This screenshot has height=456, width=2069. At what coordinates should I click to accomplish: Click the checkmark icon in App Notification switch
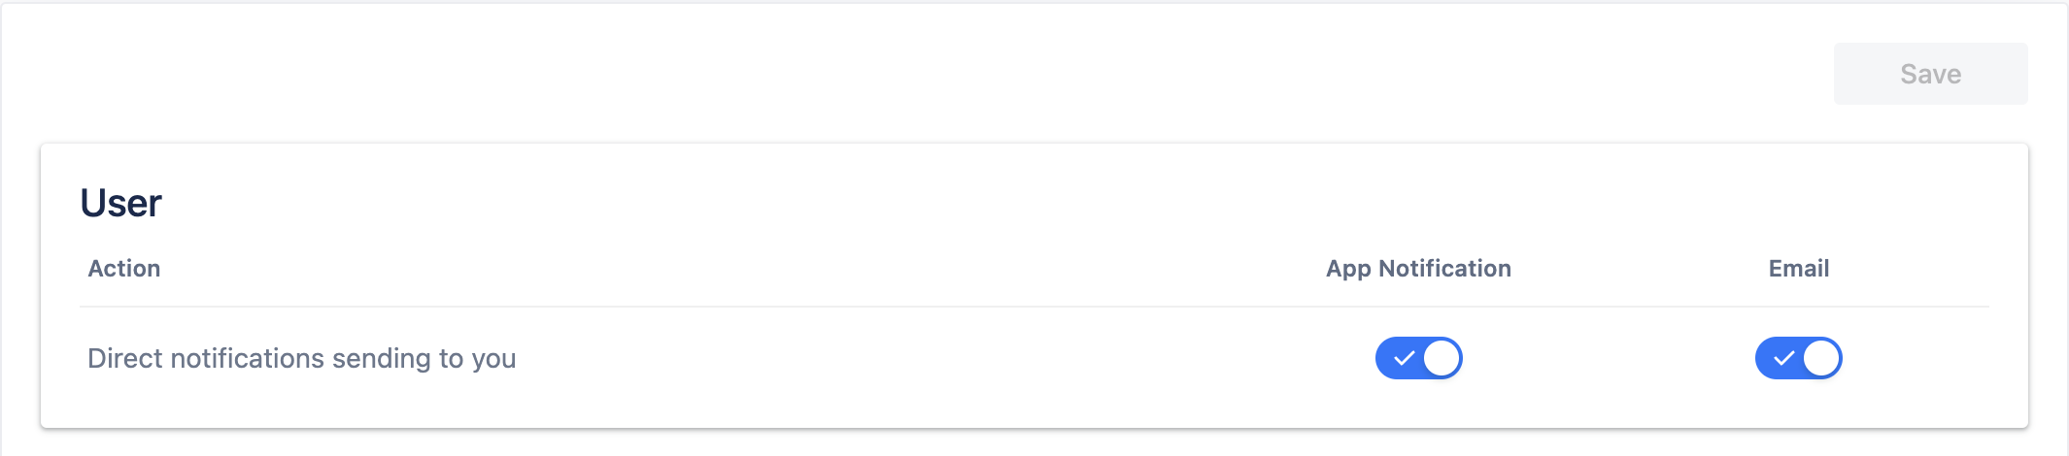coord(1404,358)
